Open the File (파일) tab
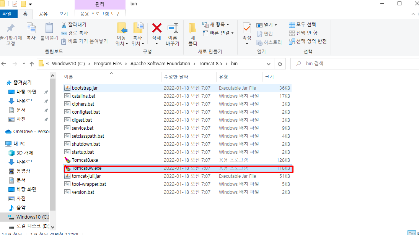The width and height of the screenshot is (419, 235). (x=8, y=14)
